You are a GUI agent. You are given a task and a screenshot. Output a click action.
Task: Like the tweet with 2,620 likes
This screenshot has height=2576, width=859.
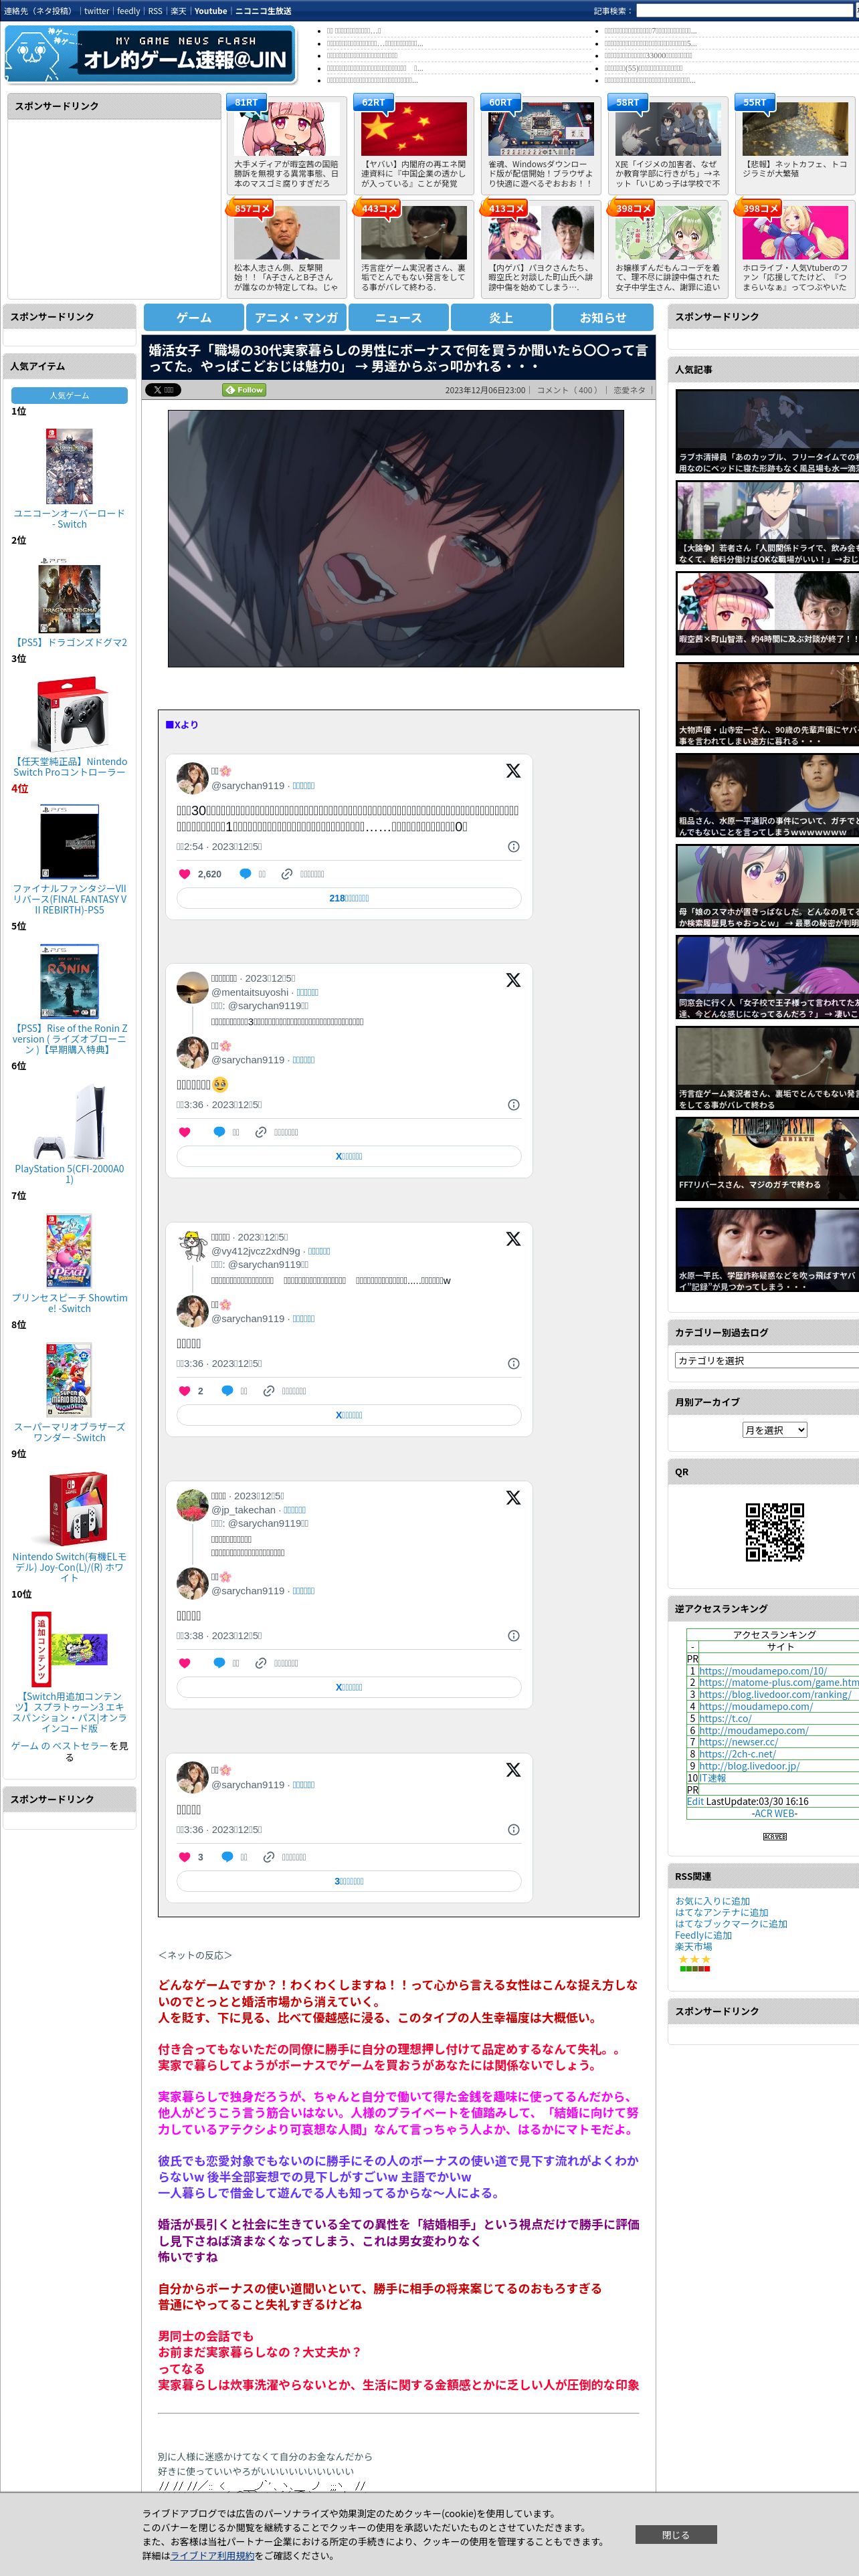tap(184, 874)
